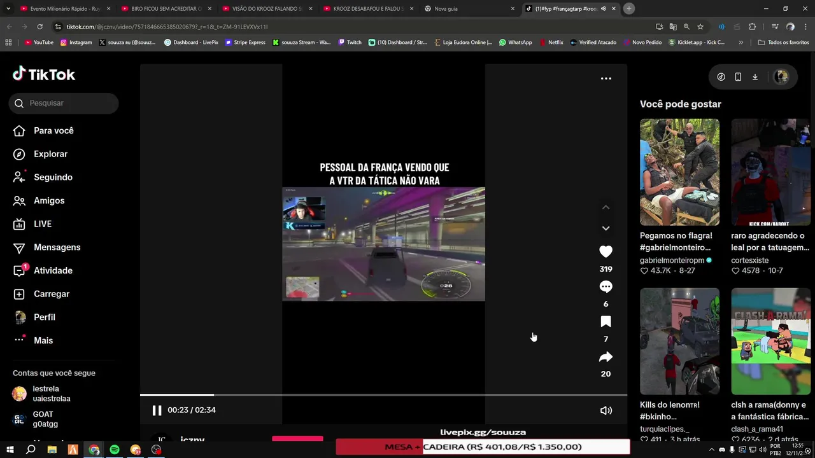Save video with bookmark icon
Viewport: 815px width, 458px height.
pos(606,322)
